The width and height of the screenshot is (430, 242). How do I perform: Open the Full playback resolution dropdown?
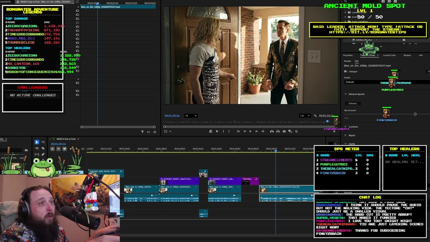(x=305, y=116)
